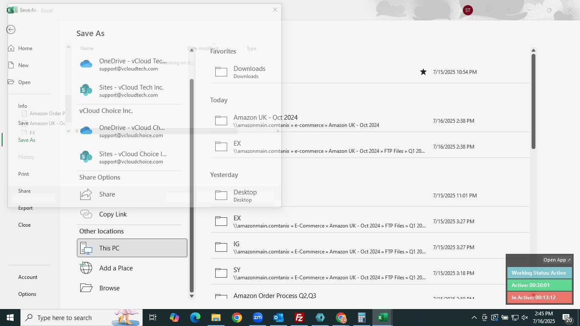580x326 pixels.
Task: Click the taskbar search box
Action: pyautogui.click(x=81, y=318)
